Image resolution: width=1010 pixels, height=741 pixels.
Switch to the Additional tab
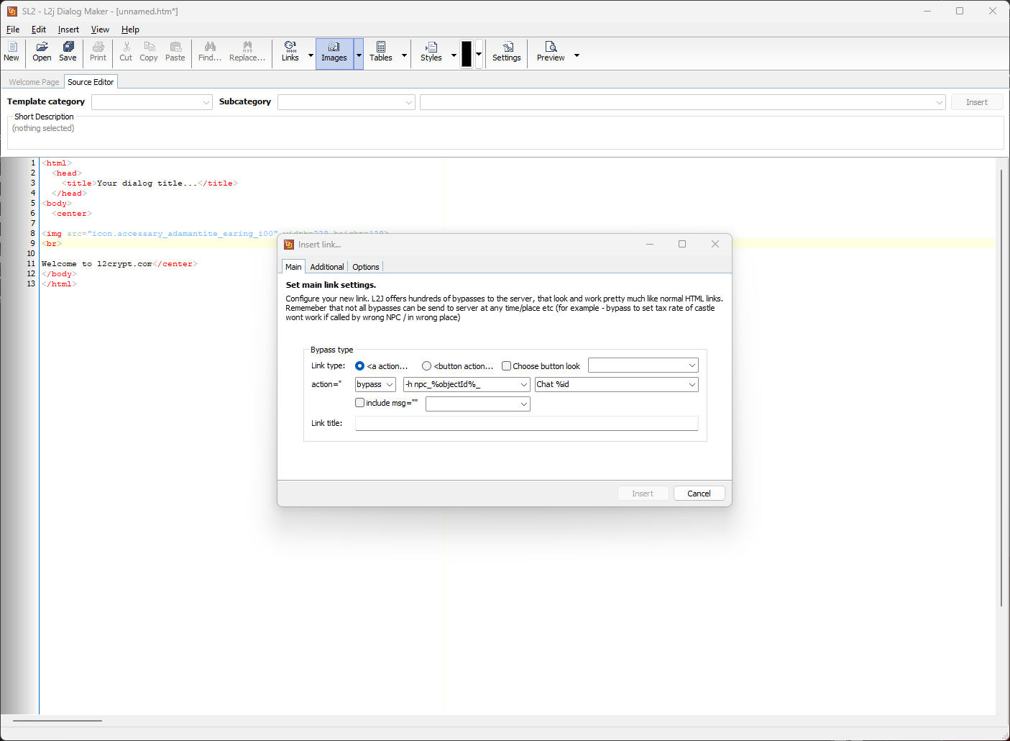(x=327, y=266)
